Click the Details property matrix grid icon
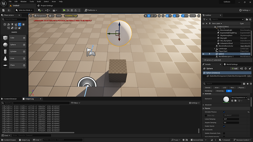Image resolution: width=253 pixels, height=142 pixels. coord(244,84)
